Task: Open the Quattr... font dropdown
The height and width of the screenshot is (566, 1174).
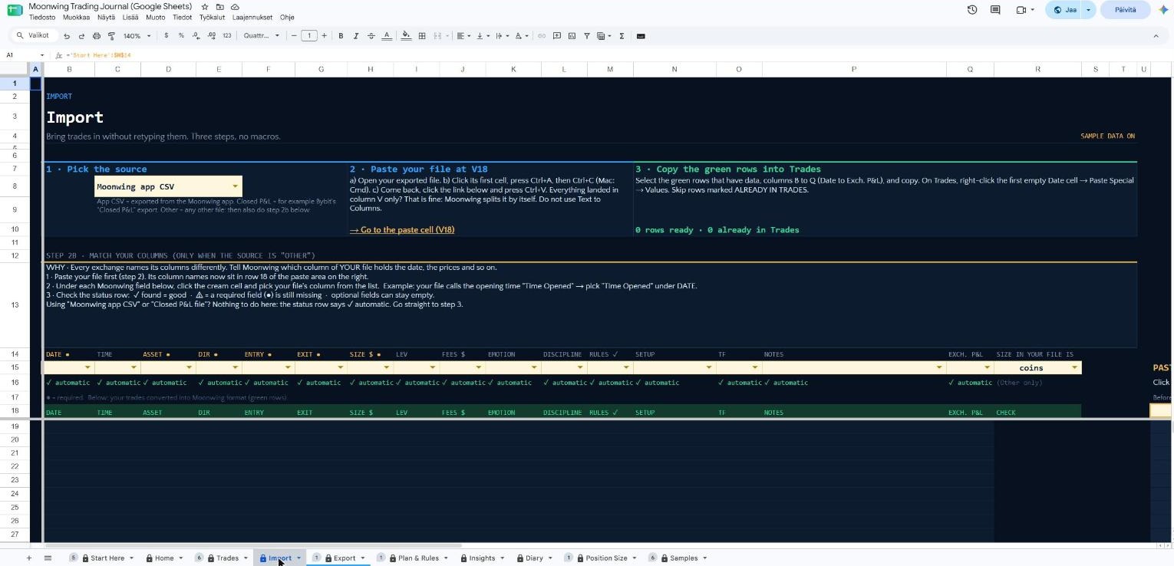Action: pyautogui.click(x=262, y=36)
